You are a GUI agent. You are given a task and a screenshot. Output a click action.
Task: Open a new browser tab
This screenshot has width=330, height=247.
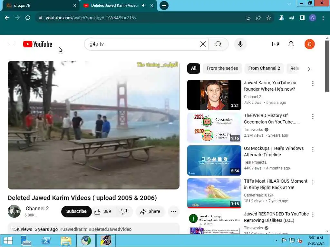[x=164, y=5]
